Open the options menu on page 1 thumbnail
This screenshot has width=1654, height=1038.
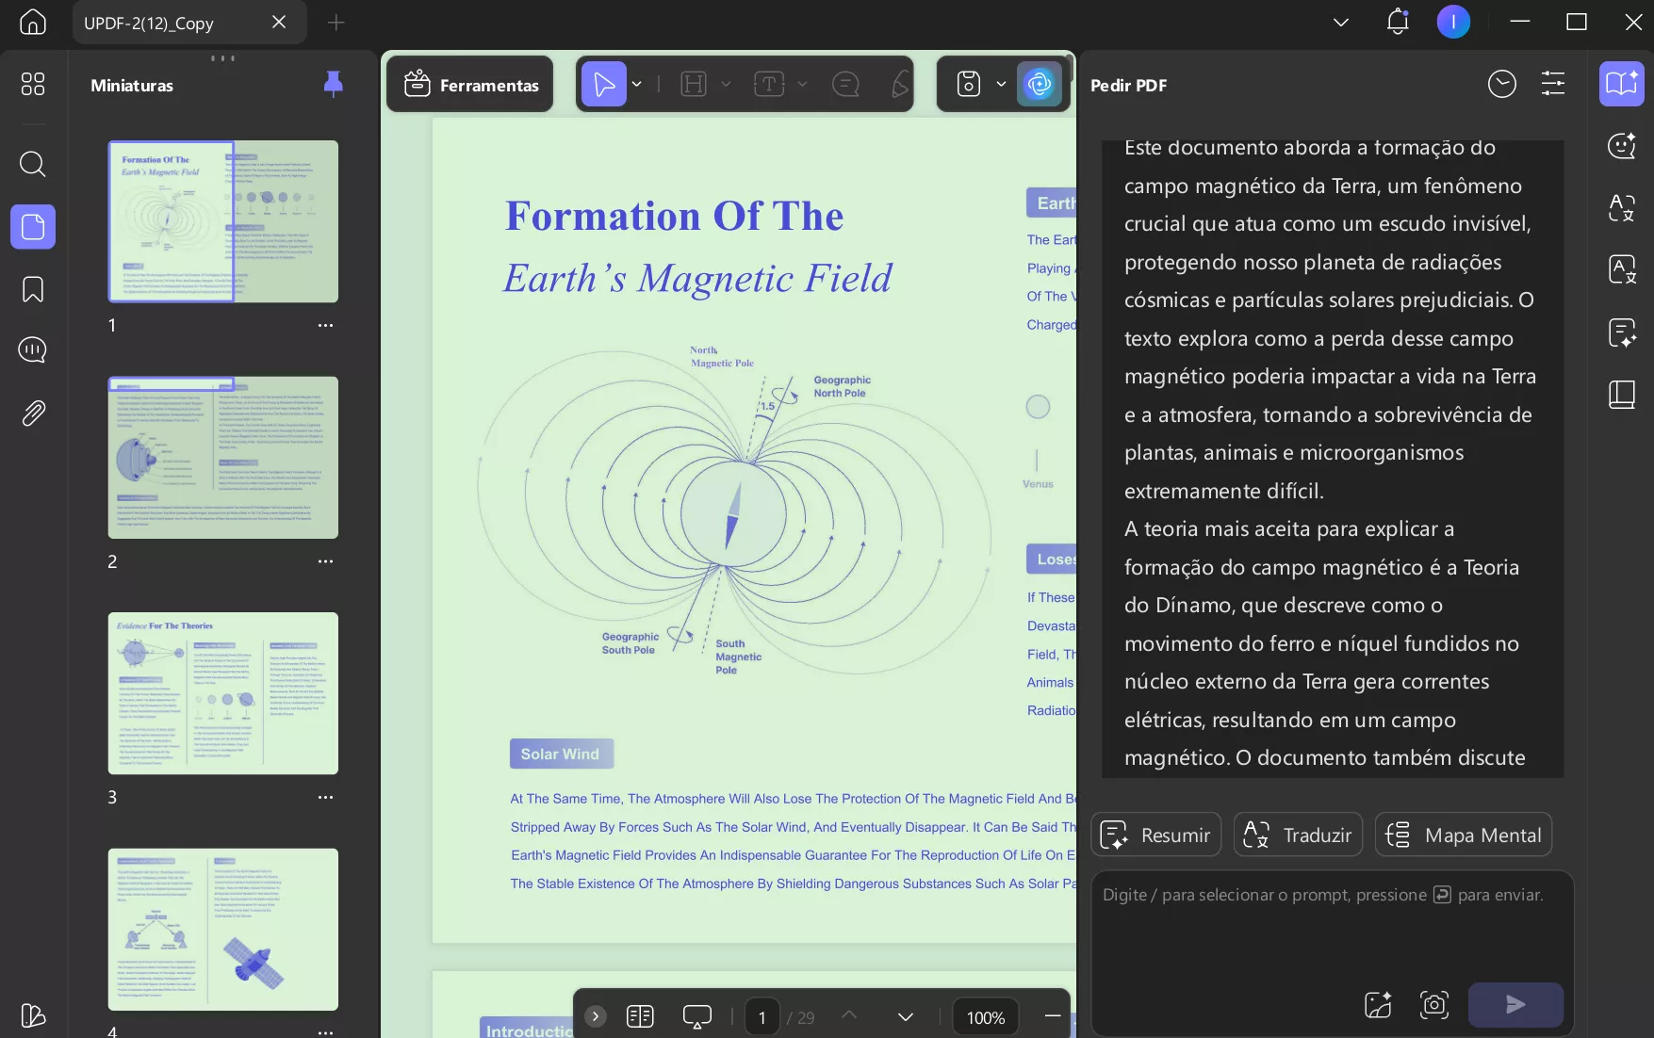(325, 325)
